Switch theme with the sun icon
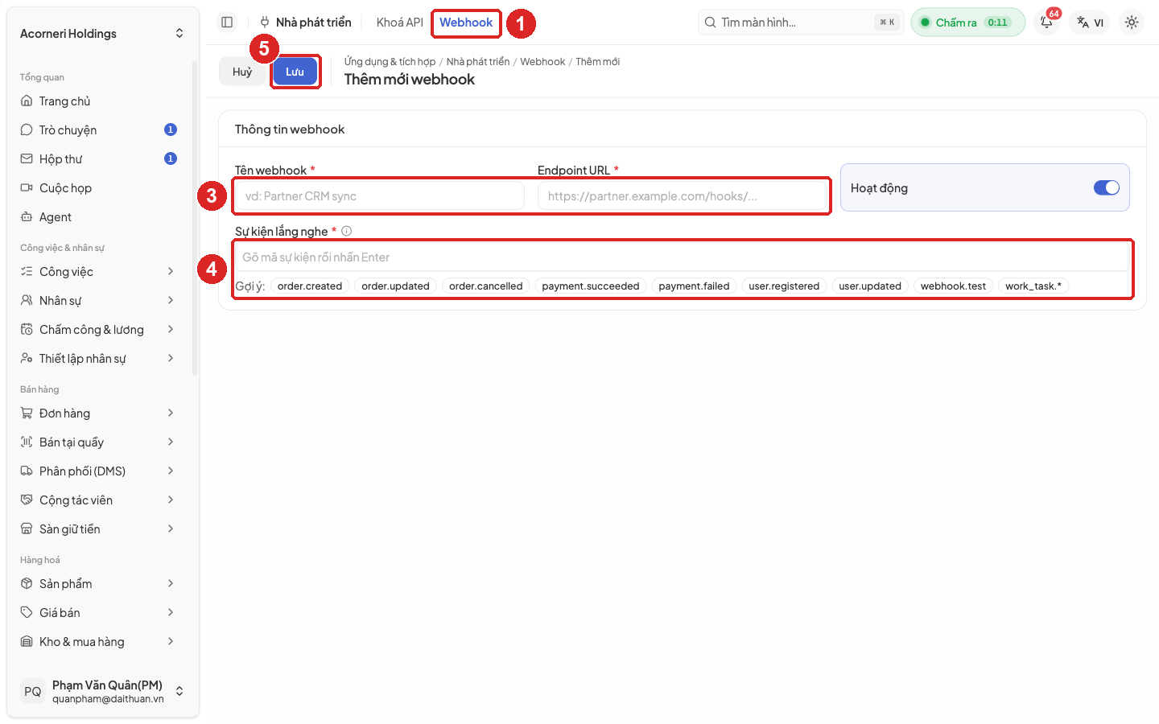This screenshot has width=1159, height=724. (x=1132, y=23)
